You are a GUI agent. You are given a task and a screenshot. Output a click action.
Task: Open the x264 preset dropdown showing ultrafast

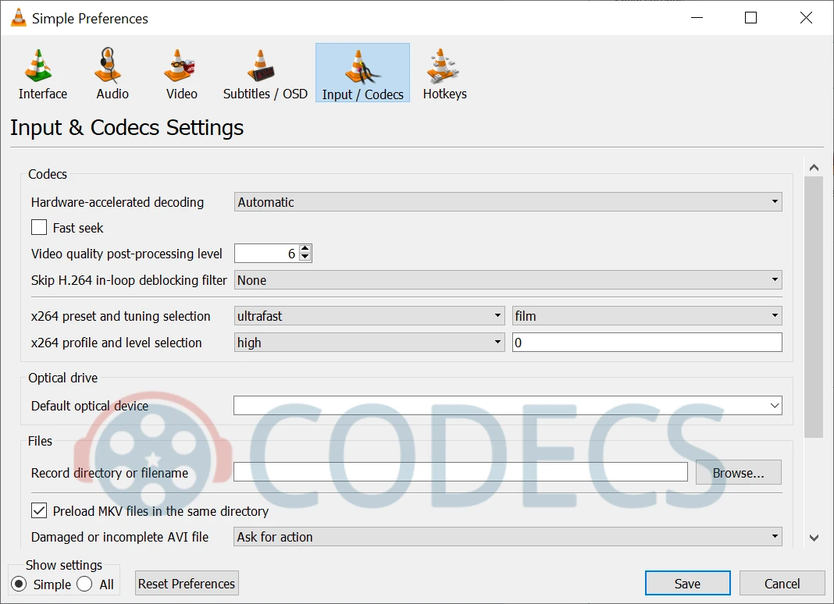369,316
